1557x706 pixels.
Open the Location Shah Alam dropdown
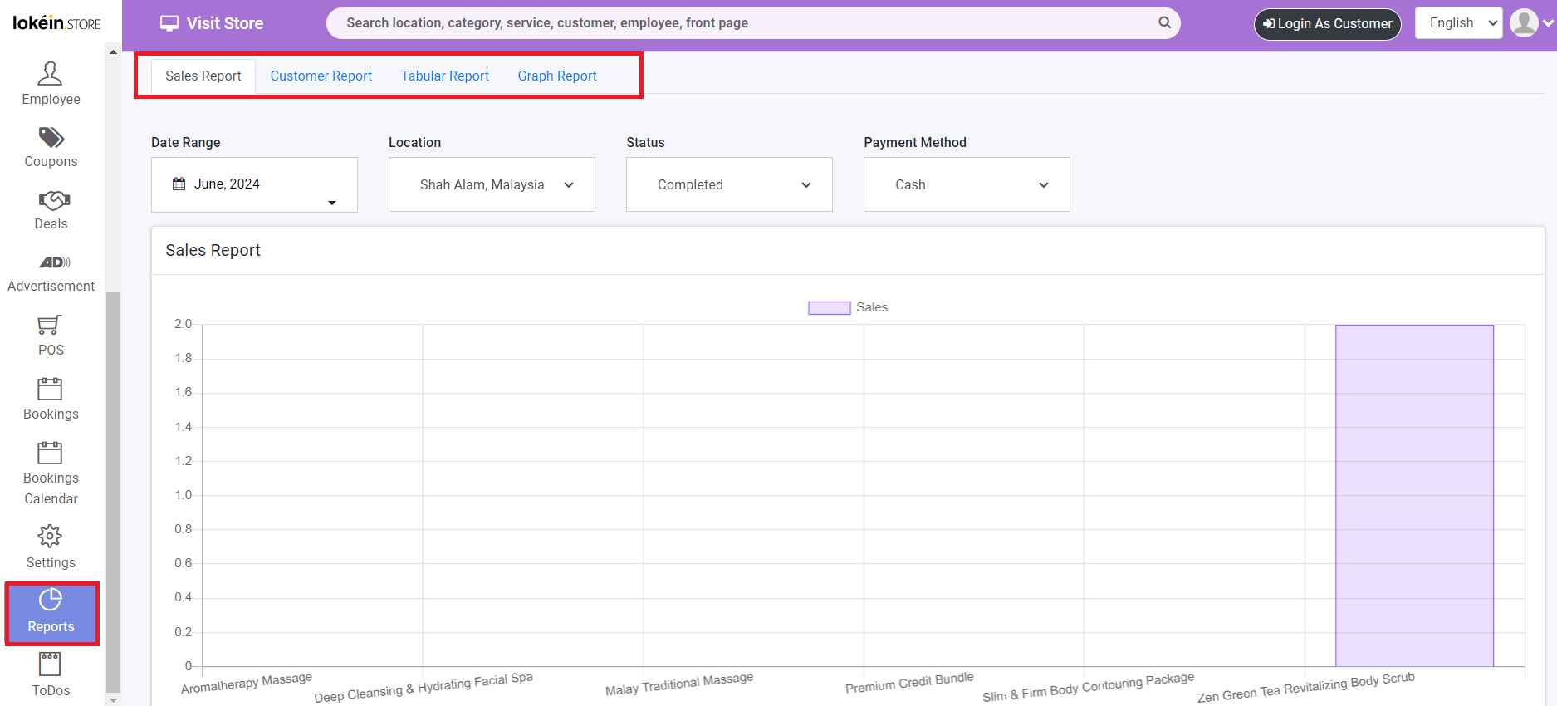point(492,184)
